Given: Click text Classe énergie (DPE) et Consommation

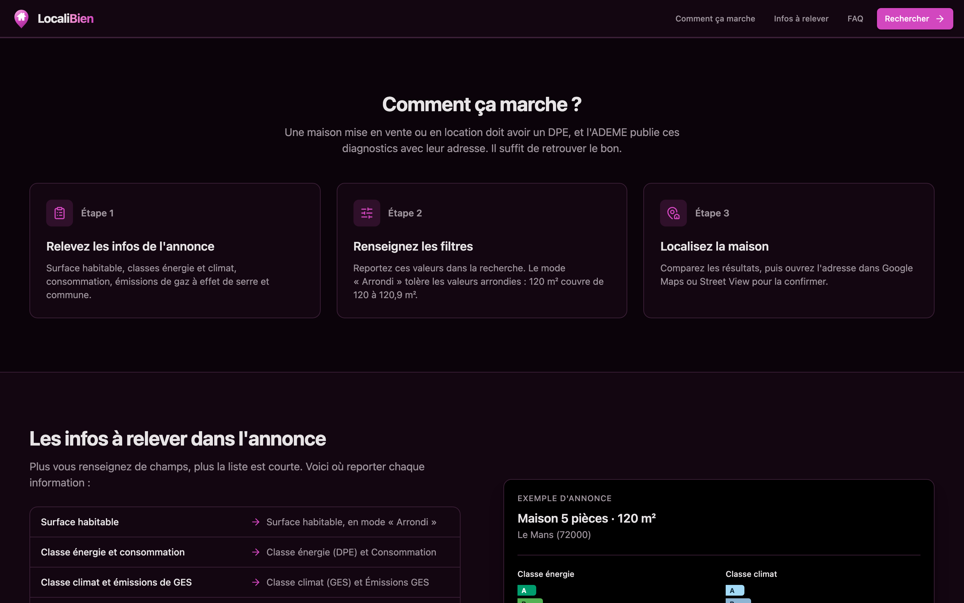Looking at the screenshot, I should coord(351,552).
